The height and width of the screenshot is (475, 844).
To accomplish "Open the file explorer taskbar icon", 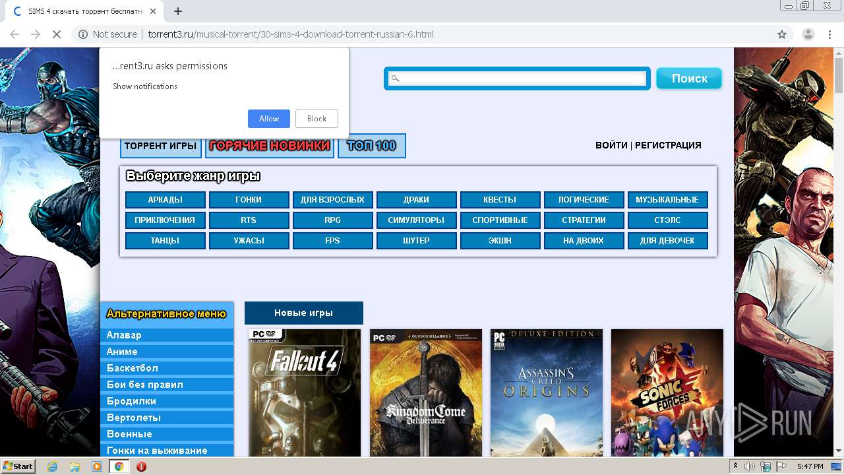I will (75, 466).
